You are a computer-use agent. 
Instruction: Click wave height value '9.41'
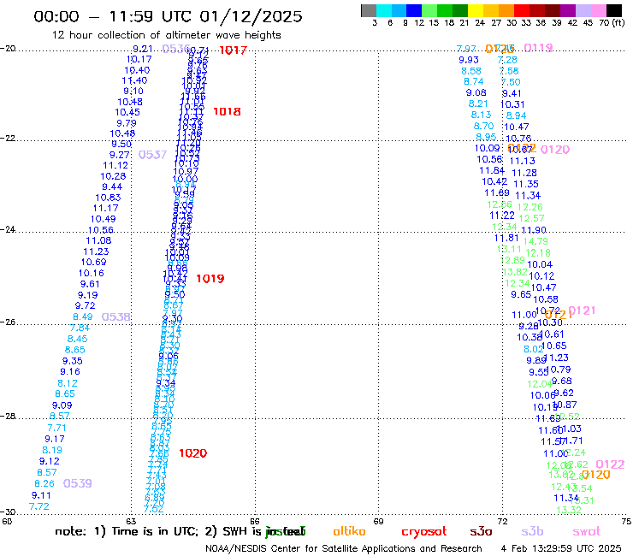512,93
